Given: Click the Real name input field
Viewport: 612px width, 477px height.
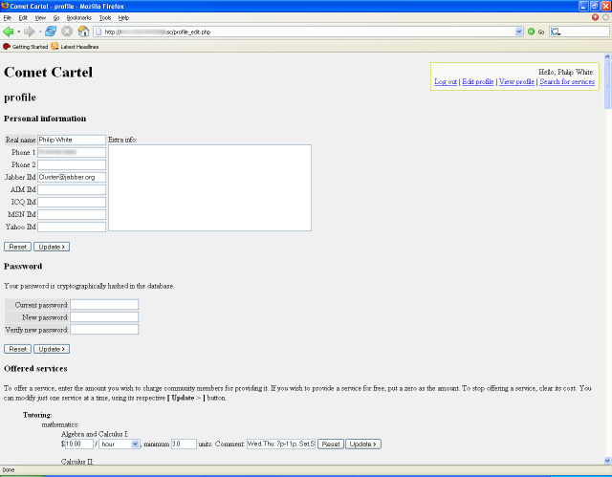Looking at the screenshot, I should tap(72, 140).
